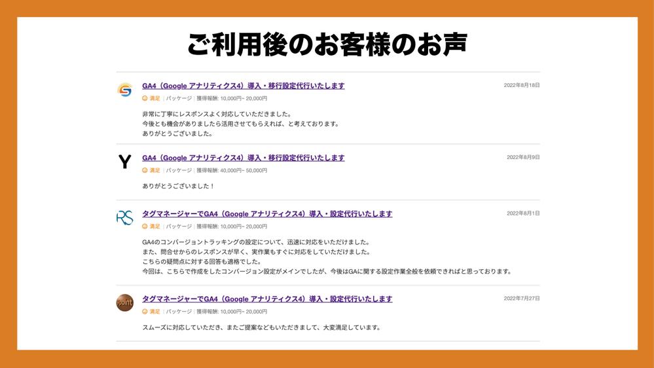654x368 pixels.
Task: Click the 満足 smiley icon in the August 9 review
Action: (x=145, y=170)
